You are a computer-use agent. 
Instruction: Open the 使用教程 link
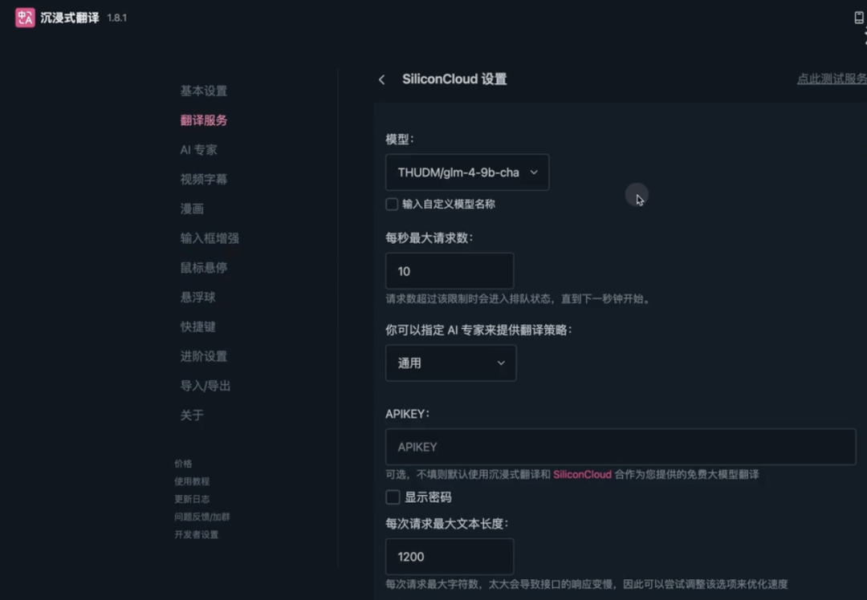click(192, 481)
